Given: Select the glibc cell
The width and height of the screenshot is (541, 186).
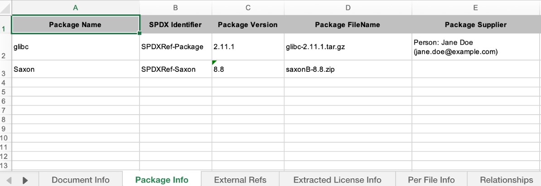Looking at the screenshot, I should coord(75,47).
